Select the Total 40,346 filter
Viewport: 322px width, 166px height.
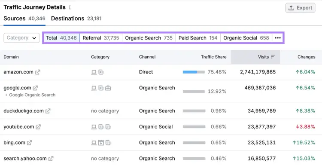[61, 38]
